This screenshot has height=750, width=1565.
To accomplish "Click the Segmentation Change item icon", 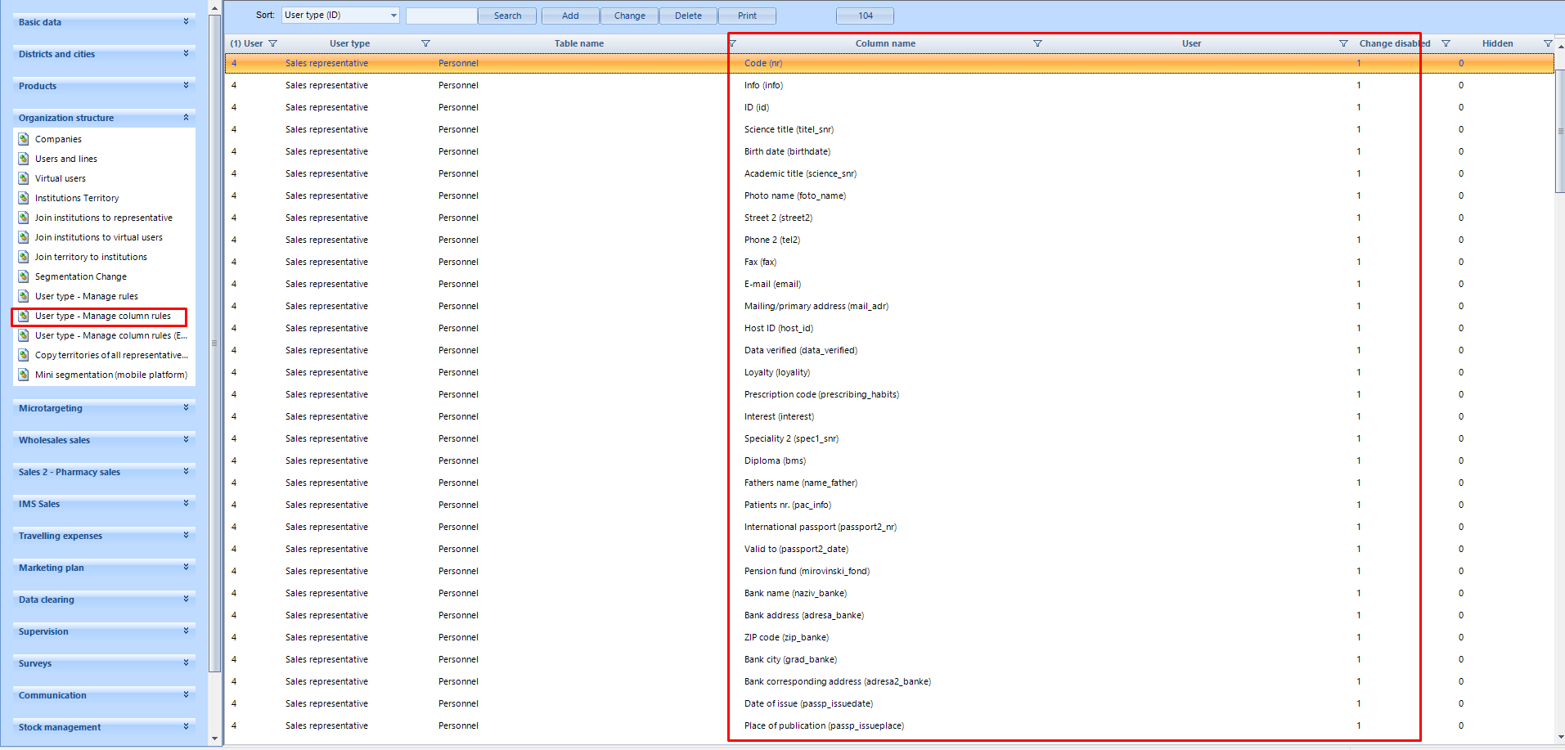I will tap(24, 276).
